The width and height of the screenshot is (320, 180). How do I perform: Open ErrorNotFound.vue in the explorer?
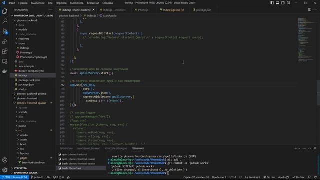[x=33, y=162]
